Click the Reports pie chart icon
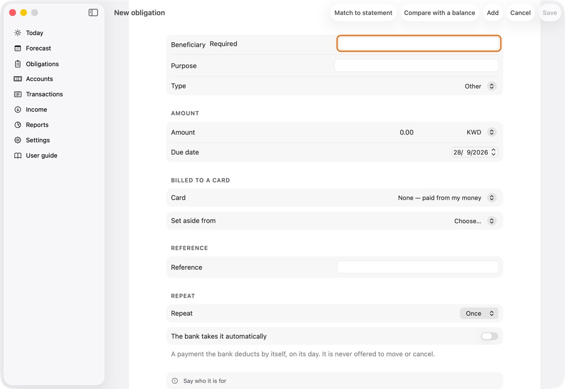Screen dimensions: 565x389 click(18, 125)
